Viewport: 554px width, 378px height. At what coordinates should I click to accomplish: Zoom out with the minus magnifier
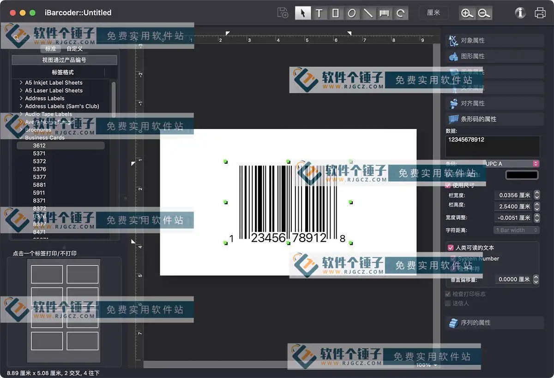tap(484, 13)
